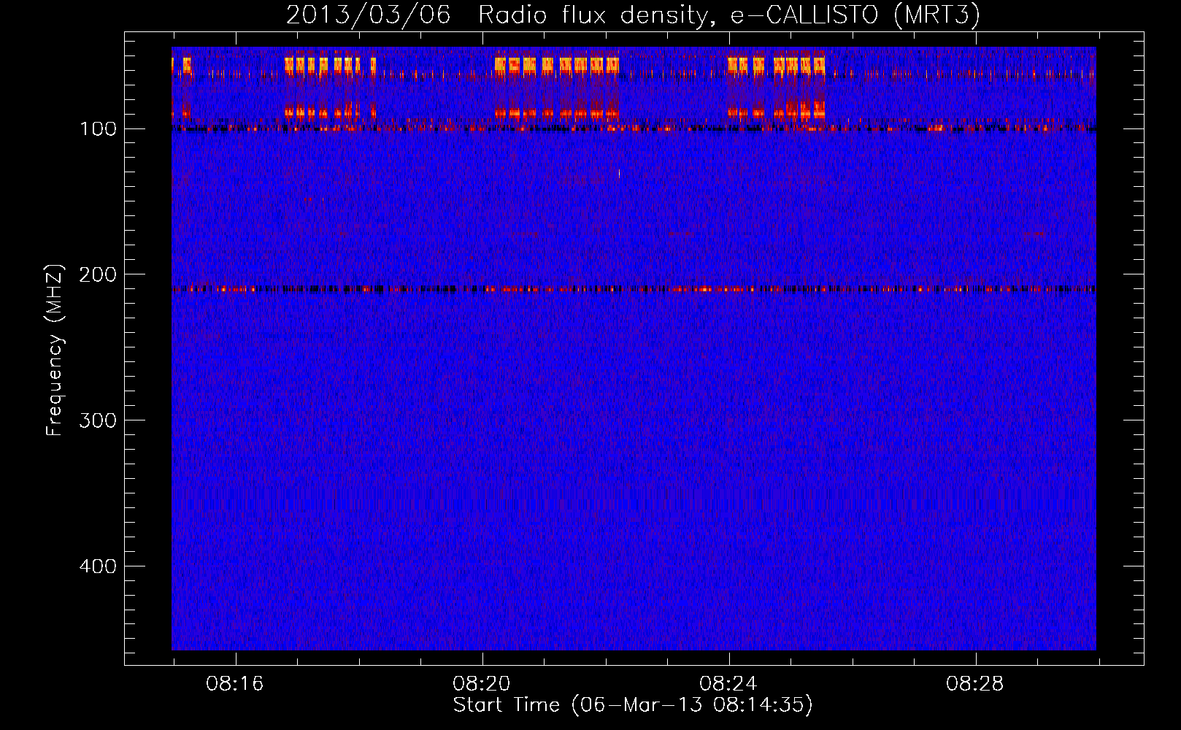Click the 300 frequency tick label
Image resolution: width=1181 pixels, height=730 pixels.
pyautogui.click(x=98, y=420)
